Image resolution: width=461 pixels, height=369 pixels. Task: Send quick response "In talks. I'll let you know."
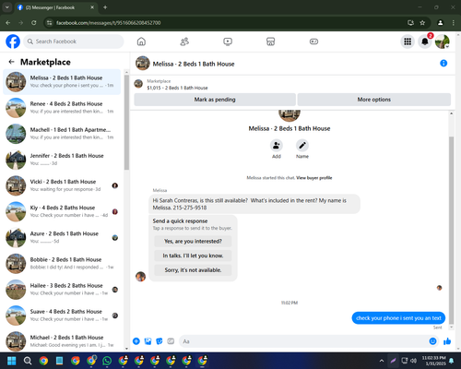click(x=193, y=256)
